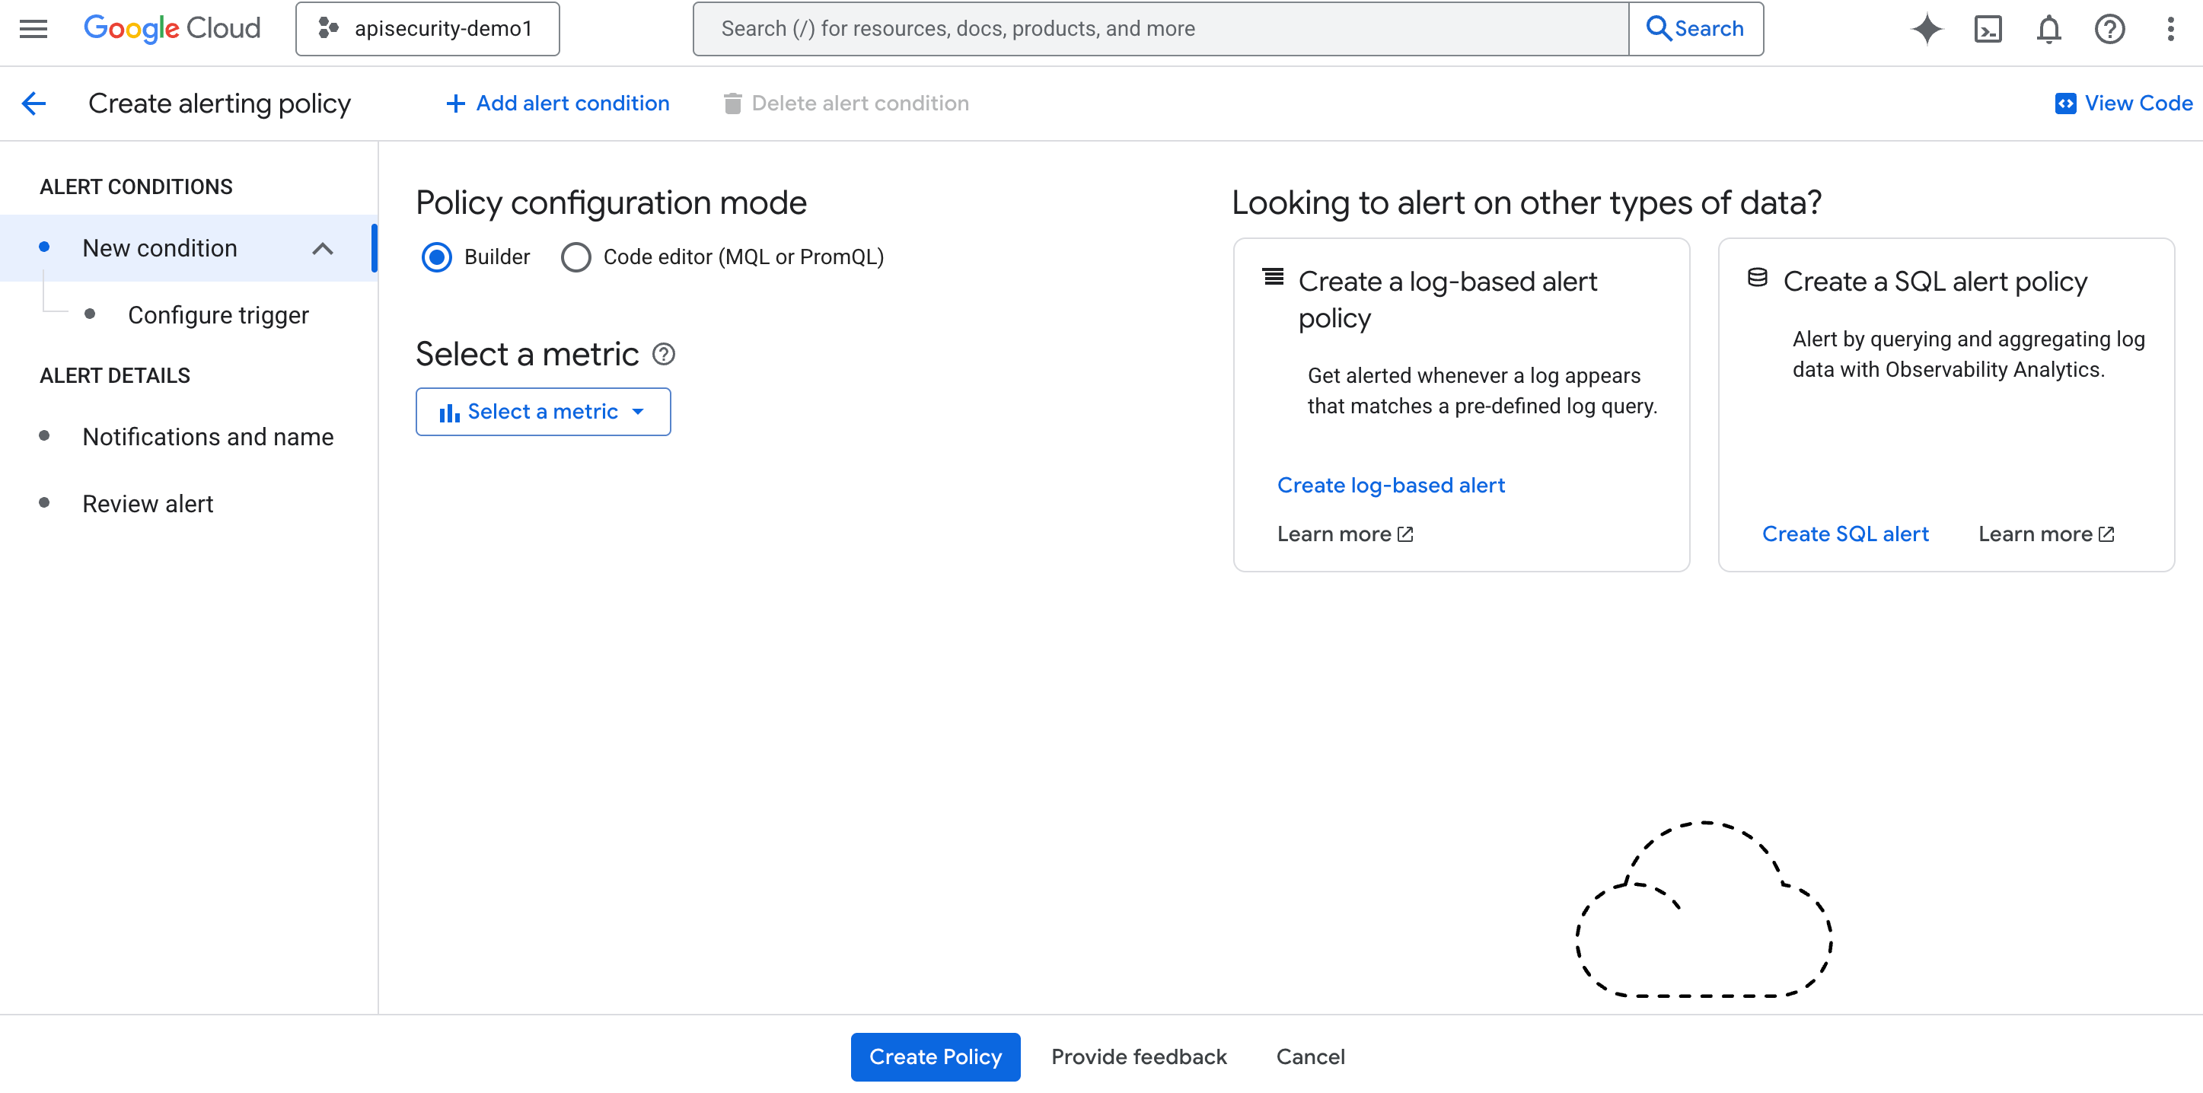Image resolution: width=2203 pixels, height=1093 pixels.
Task: Activate the Cloud Shell terminal
Action: coord(1988,28)
